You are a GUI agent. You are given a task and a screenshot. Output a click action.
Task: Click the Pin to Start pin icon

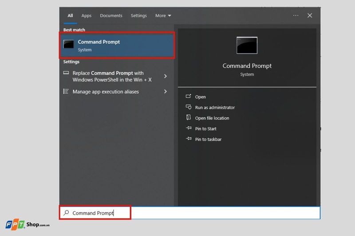click(189, 128)
